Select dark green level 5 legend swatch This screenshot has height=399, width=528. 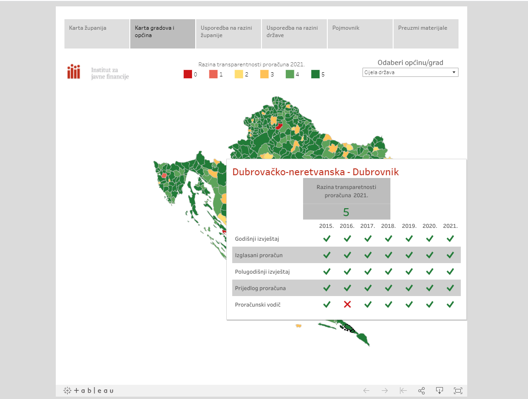tap(315, 74)
